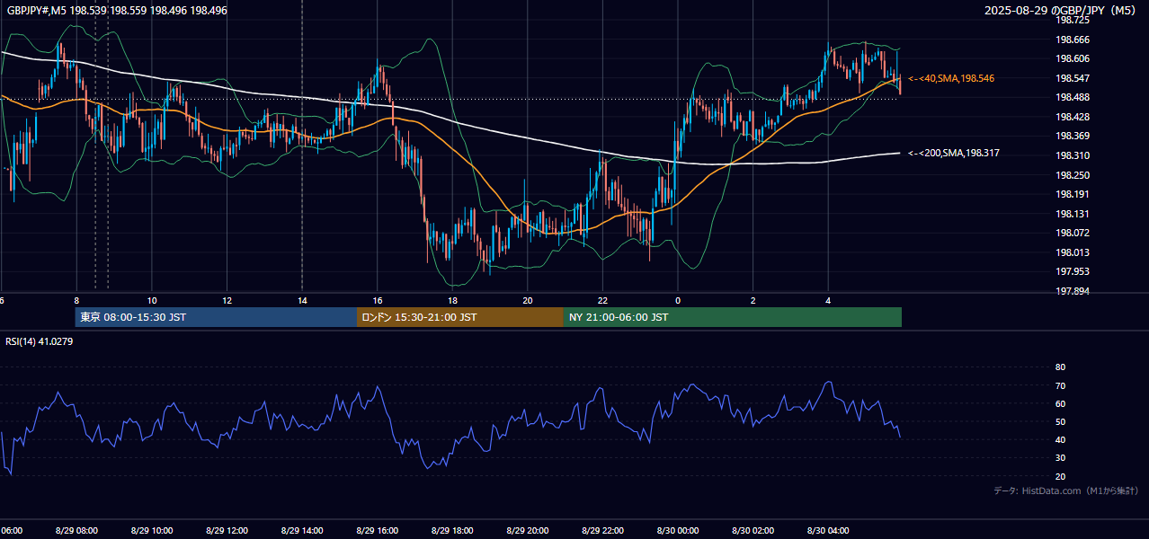Click the 8/29 12:00 date-time label
1149x539 pixels.
[227, 531]
